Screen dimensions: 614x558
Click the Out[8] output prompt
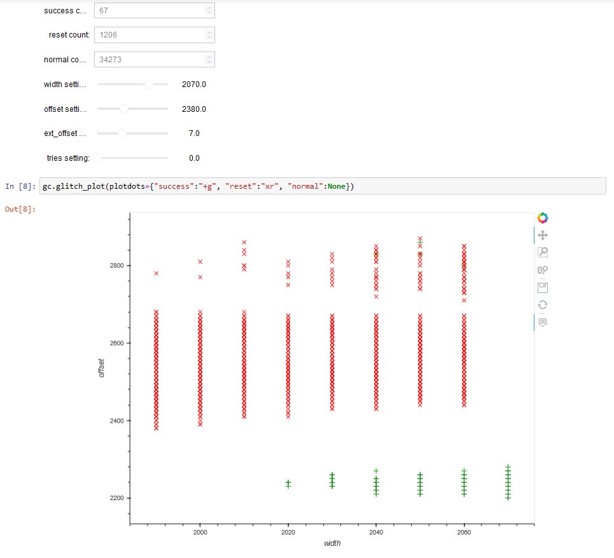pyautogui.click(x=20, y=209)
